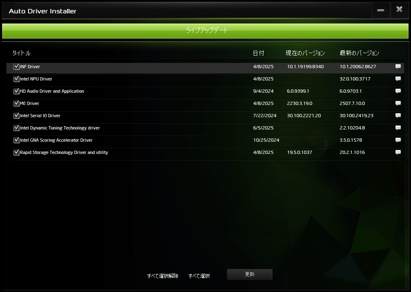This screenshot has height=292, width=411.
Task: Click the 現在のバージョン column header
Action: point(305,53)
